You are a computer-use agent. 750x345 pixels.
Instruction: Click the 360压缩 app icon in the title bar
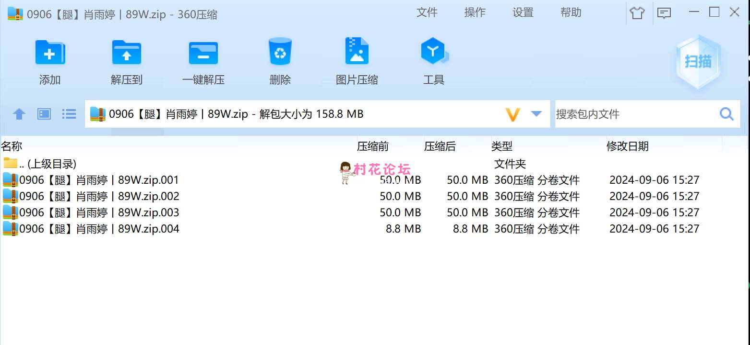tap(16, 14)
